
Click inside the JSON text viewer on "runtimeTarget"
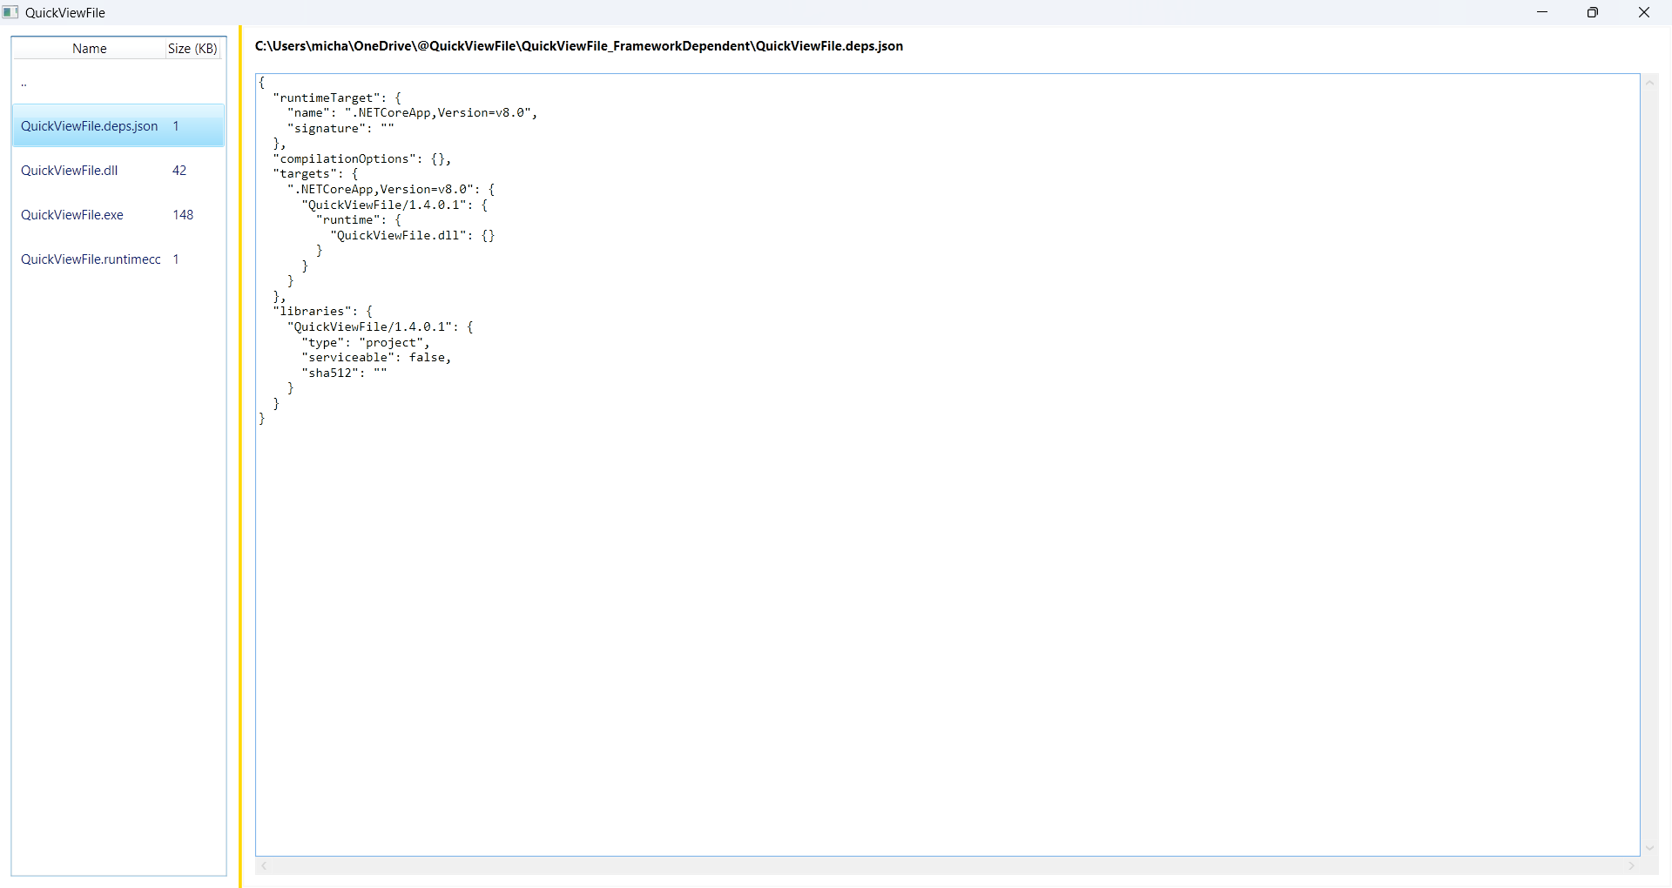[x=327, y=98]
